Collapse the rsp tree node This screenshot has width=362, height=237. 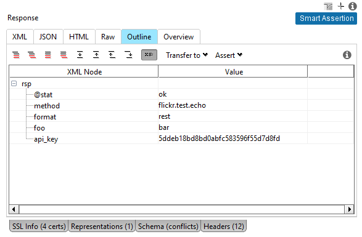click(x=14, y=84)
